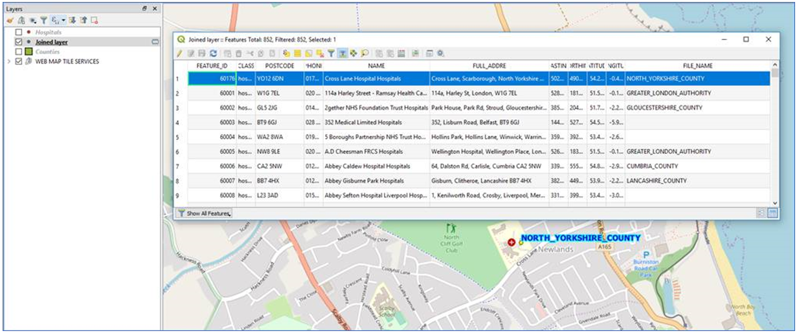Sort by the FILE_NAME column header

[698, 66]
